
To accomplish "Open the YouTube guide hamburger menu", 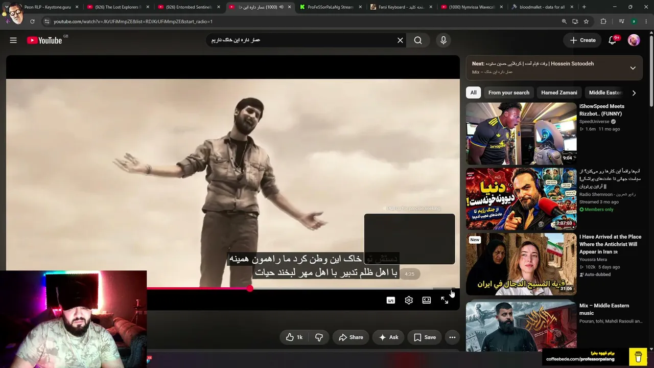I will tap(13, 40).
